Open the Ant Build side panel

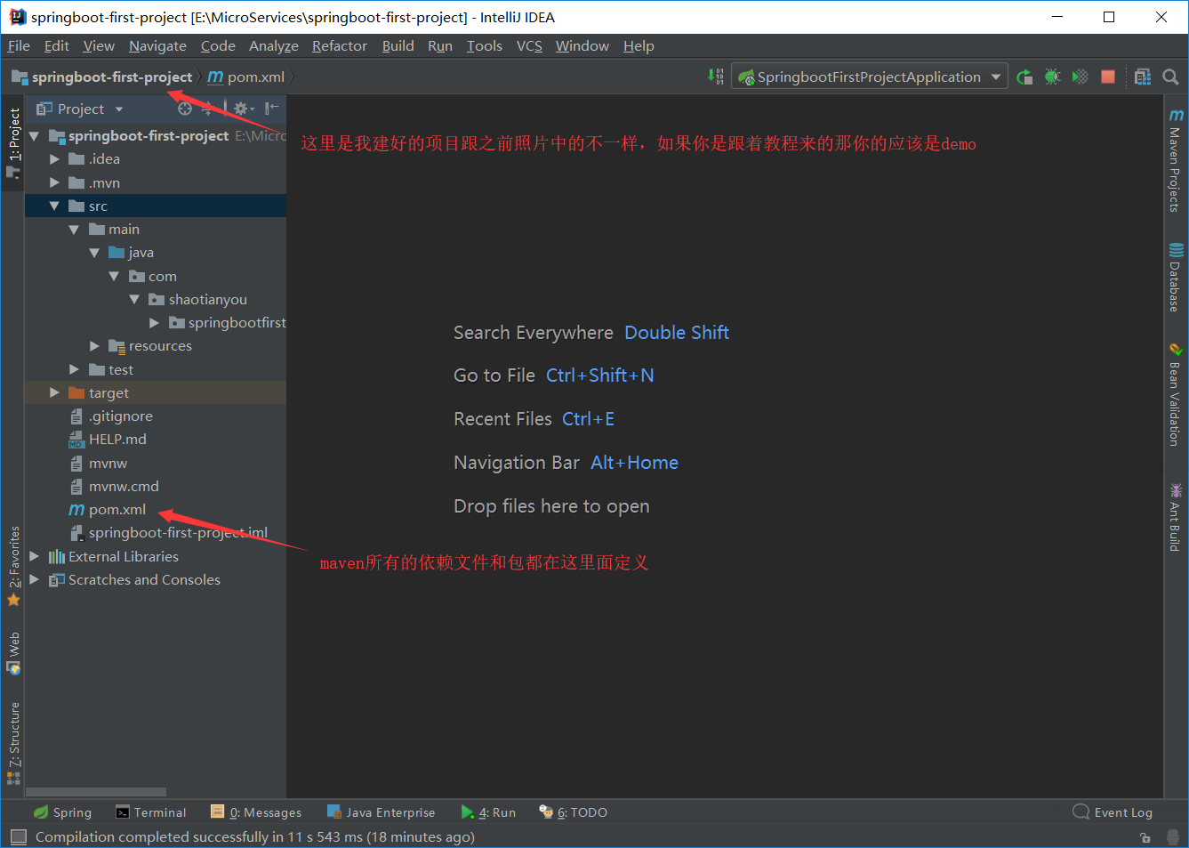[x=1176, y=517]
